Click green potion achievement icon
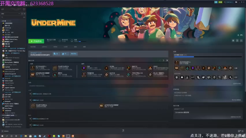 click(x=187, y=68)
